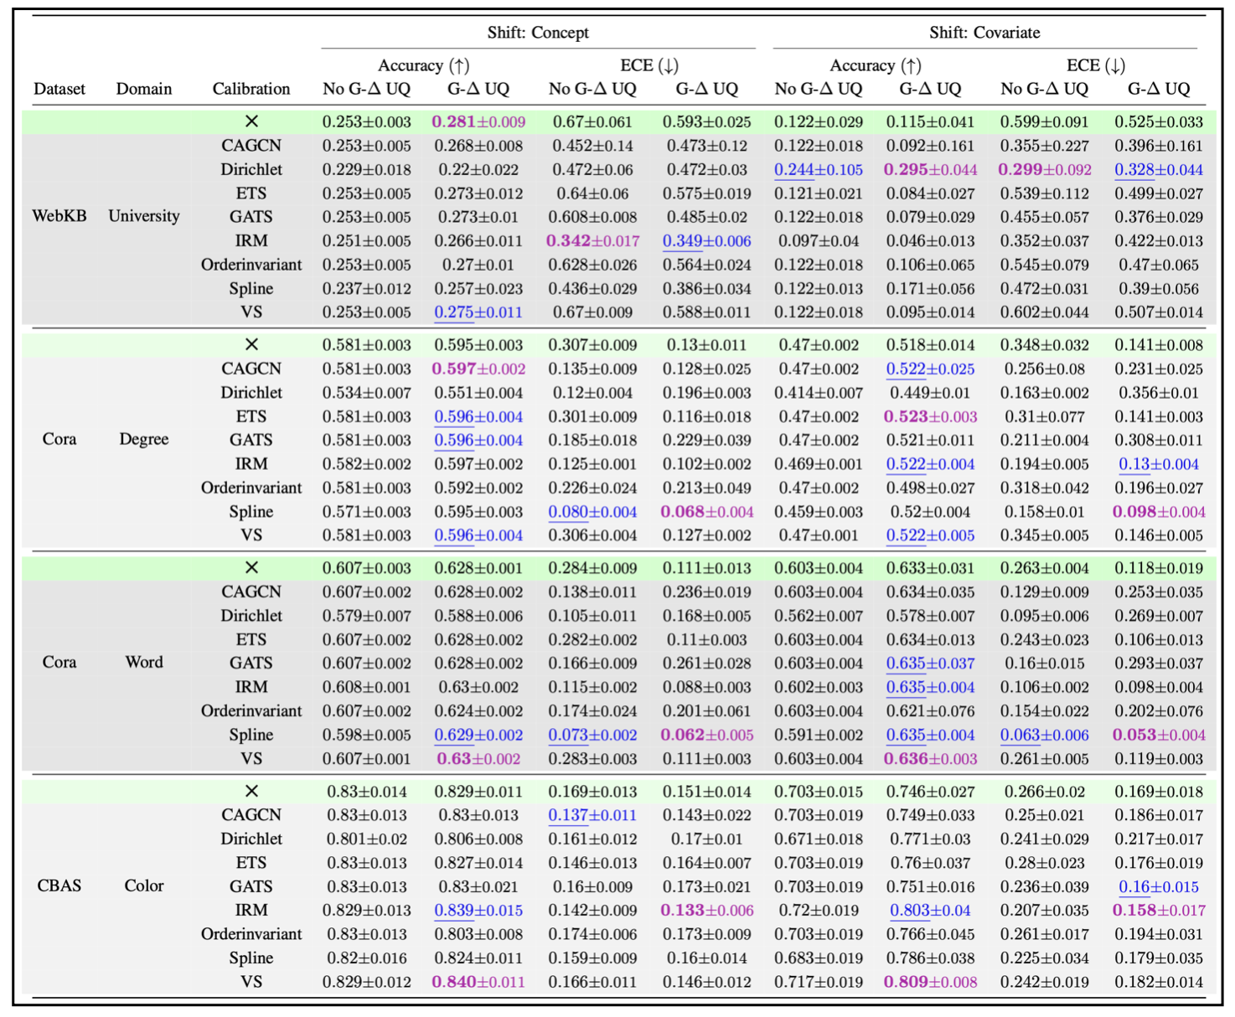Click 'Accuracy (↑)' under Shift: Concept
The height and width of the screenshot is (1017, 1235).
tap(424, 65)
